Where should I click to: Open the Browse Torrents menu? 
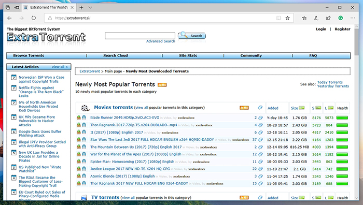point(29,56)
